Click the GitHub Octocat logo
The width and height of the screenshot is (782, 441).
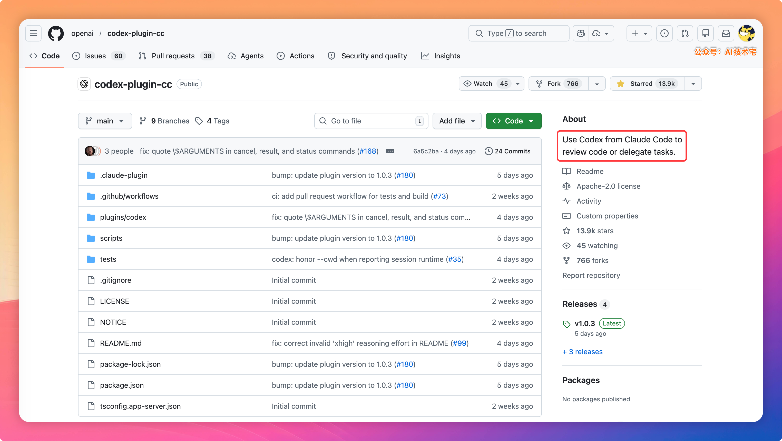pyautogui.click(x=56, y=33)
